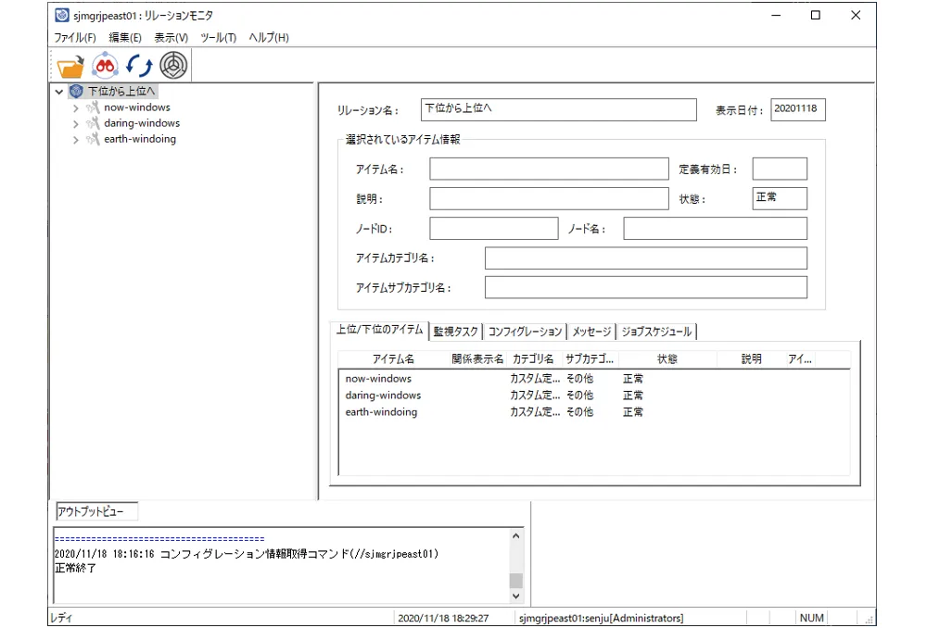
Task: Click the ノードID input field
Action: (x=494, y=228)
